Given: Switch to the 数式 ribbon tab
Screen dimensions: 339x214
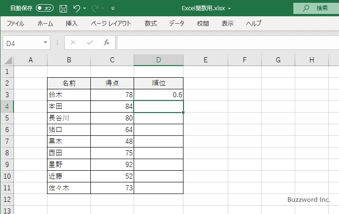Looking at the screenshot, I should click(150, 23).
